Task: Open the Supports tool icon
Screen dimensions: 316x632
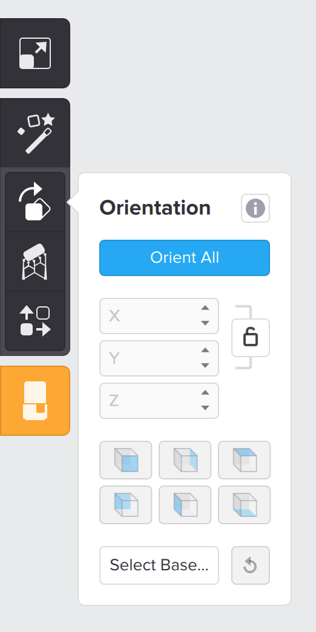Action: point(35,262)
